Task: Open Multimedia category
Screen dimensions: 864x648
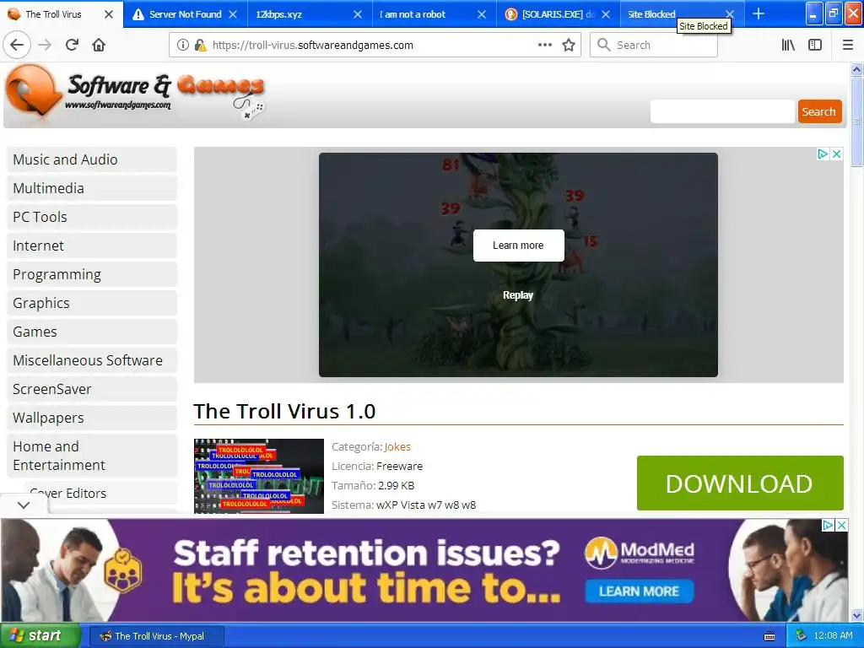Action: coord(91,188)
